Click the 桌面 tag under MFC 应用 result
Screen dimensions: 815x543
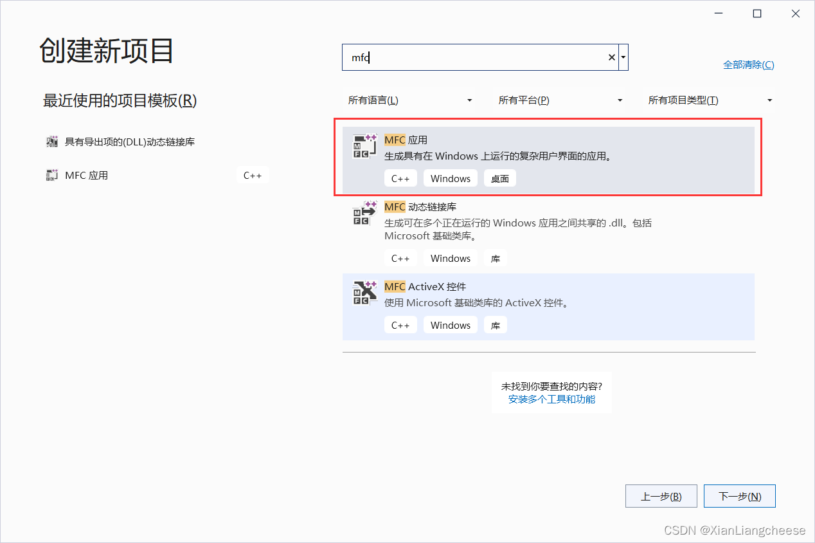pyautogui.click(x=500, y=178)
